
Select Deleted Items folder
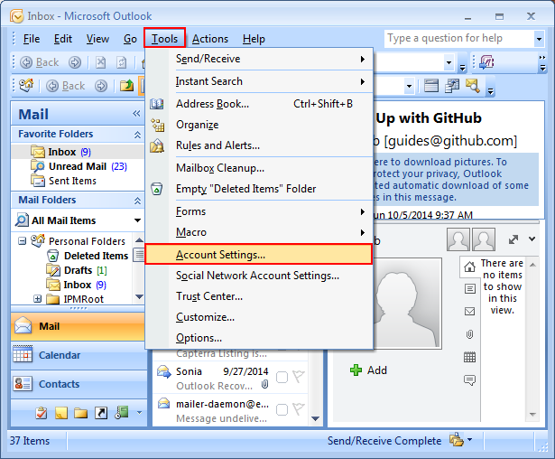[x=88, y=256]
